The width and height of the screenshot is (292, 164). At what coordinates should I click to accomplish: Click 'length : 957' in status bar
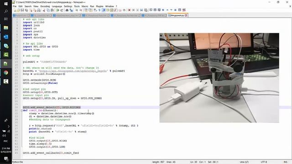coord(158,162)
